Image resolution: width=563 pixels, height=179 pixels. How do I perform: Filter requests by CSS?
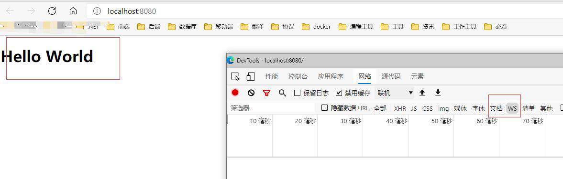pyautogui.click(x=427, y=108)
